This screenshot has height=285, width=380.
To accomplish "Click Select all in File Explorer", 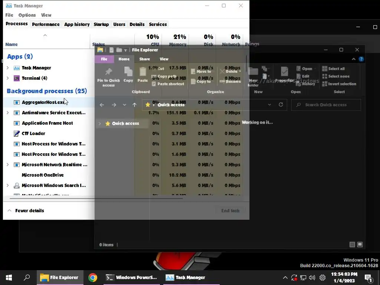I will [x=334, y=69].
